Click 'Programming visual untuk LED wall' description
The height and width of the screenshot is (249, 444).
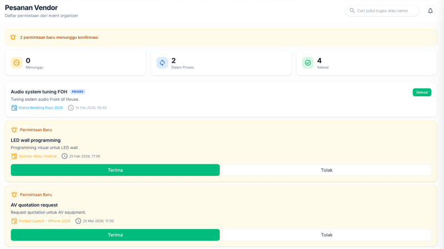coord(45,148)
